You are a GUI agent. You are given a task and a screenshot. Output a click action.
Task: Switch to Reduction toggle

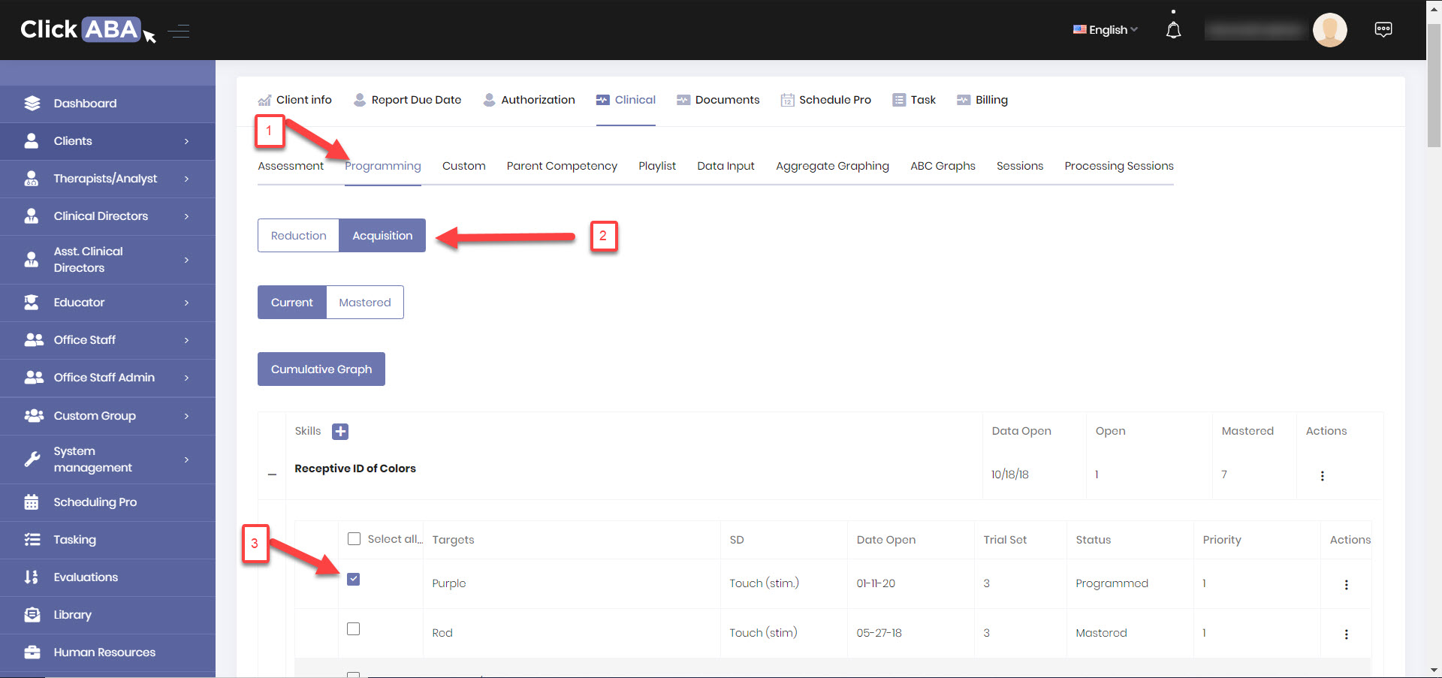click(x=298, y=236)
